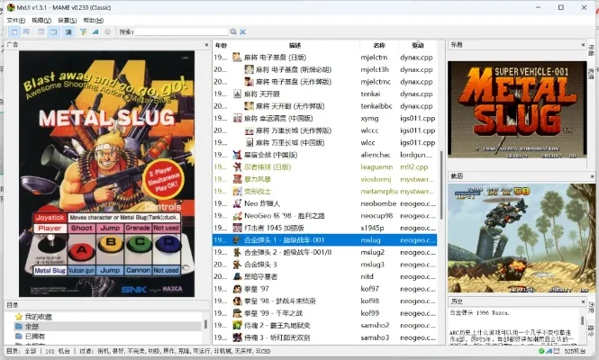
Task: Click the xymg game row icon
Action: (x=237, y=118)
